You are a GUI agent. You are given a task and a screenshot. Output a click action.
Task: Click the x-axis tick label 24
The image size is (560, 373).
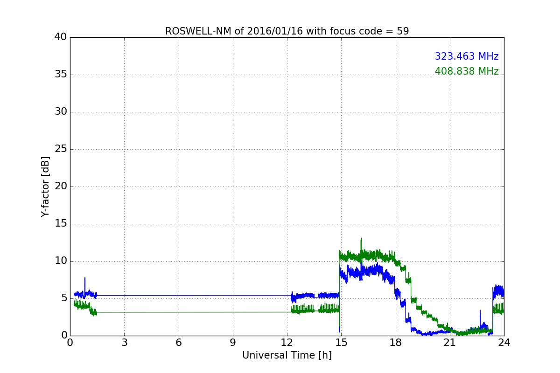click(x=504, y=343)
